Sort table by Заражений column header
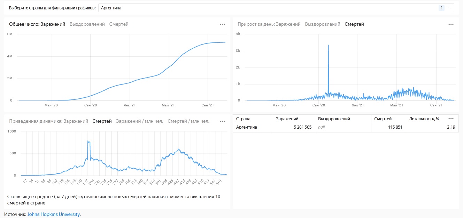The height and width of the screenshot is (218, 463). click(x=287, y=119)
